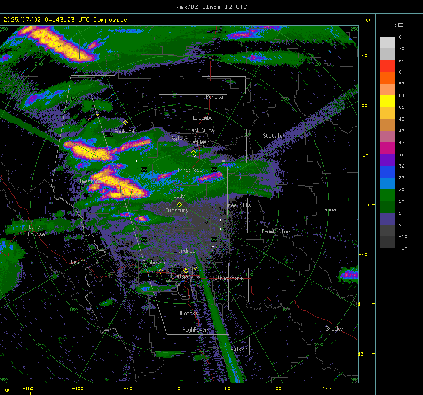423x395 pixels.
Task: Click the Sylvan label
Action: pyautogui.click(x=180, y=139)
